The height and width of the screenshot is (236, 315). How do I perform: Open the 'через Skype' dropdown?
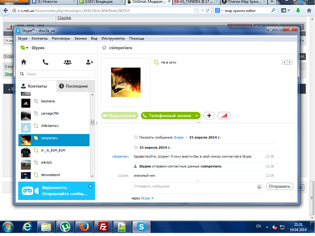152,198
